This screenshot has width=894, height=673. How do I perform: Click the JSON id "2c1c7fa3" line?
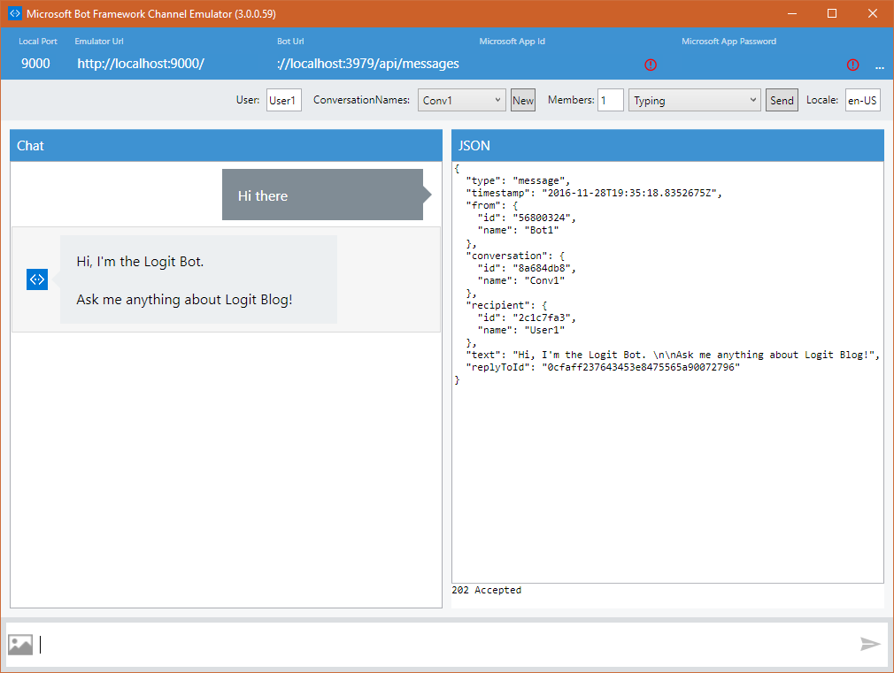click(527, 317)
